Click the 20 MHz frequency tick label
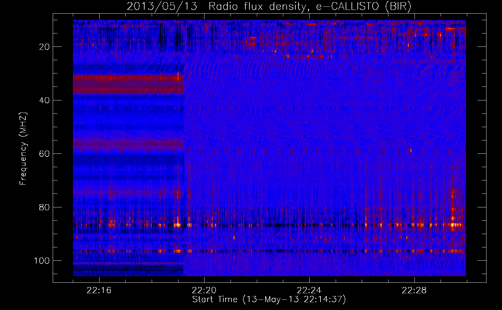 pyautogui.click(x=44, y=47)
